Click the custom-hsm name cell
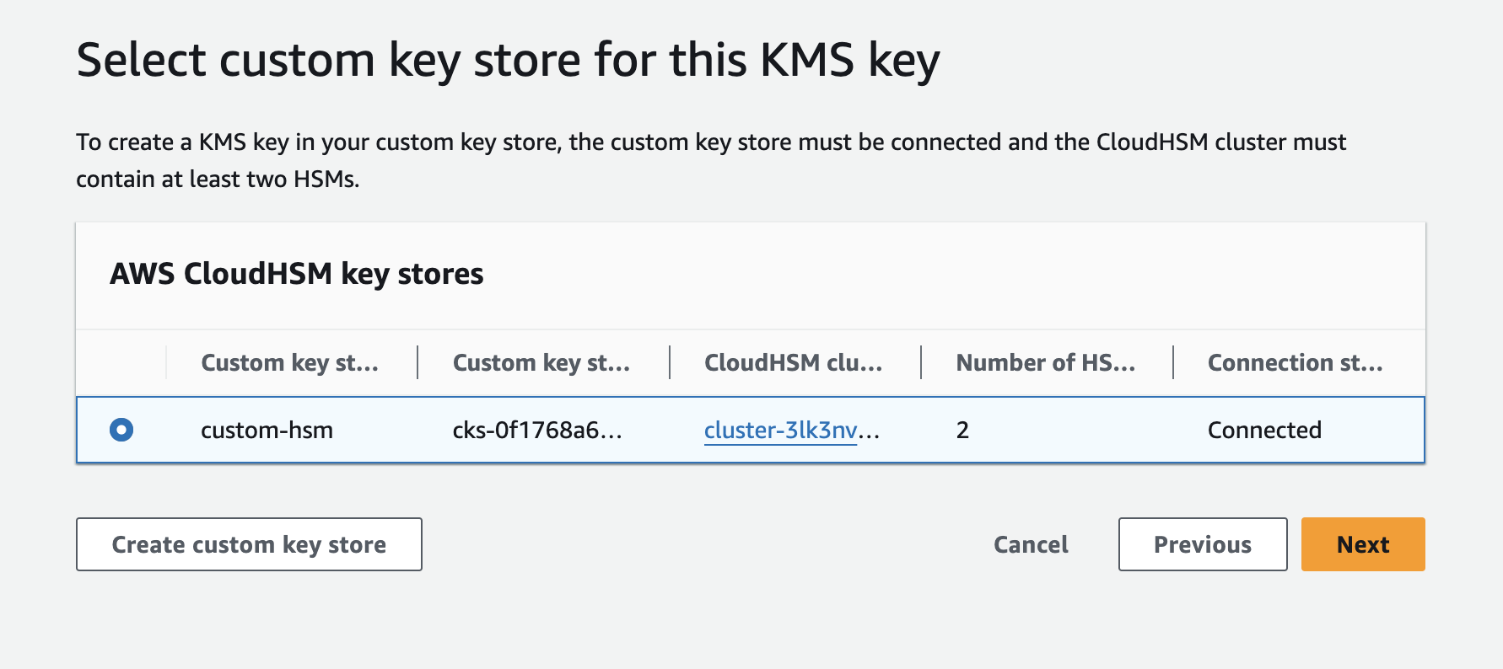 (267, 430)
